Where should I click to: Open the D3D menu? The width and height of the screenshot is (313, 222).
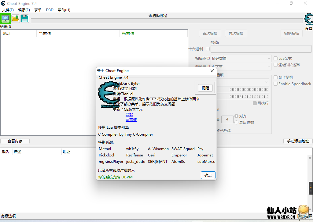(x=50, y=10)
